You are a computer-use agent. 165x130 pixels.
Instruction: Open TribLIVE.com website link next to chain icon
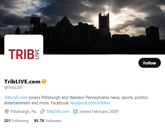(x=58, y=112)
